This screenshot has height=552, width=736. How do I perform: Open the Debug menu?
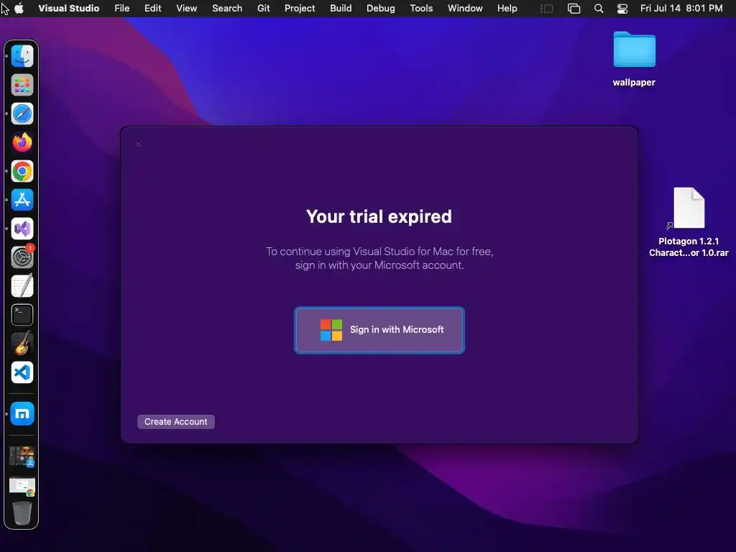point(381,9)
